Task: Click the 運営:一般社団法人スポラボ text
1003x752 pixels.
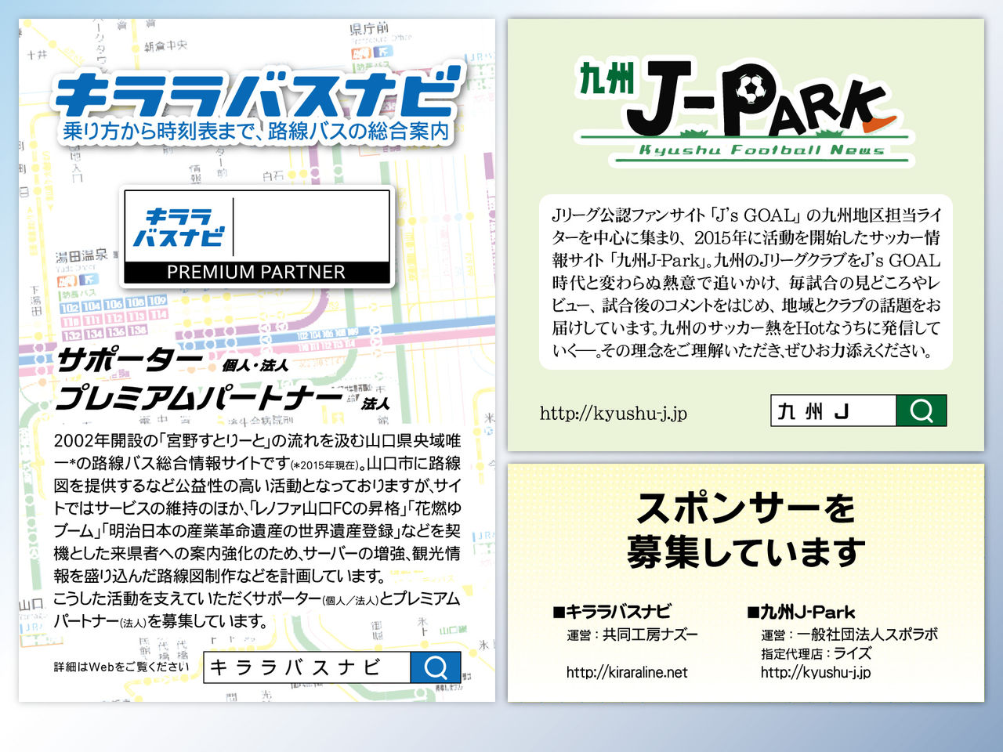Action: (x=849, y=634)
